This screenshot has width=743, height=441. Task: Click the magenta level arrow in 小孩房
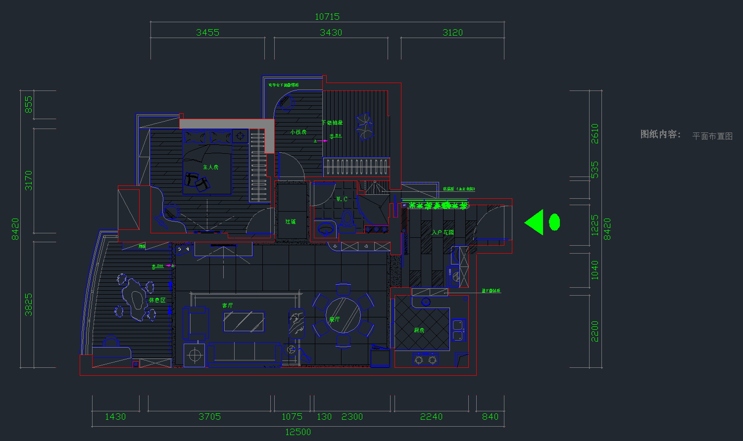click(321, 141)
